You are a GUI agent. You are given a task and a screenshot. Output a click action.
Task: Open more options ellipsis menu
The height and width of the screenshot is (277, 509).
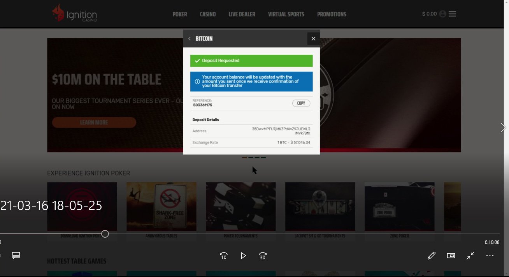[490, 256]
